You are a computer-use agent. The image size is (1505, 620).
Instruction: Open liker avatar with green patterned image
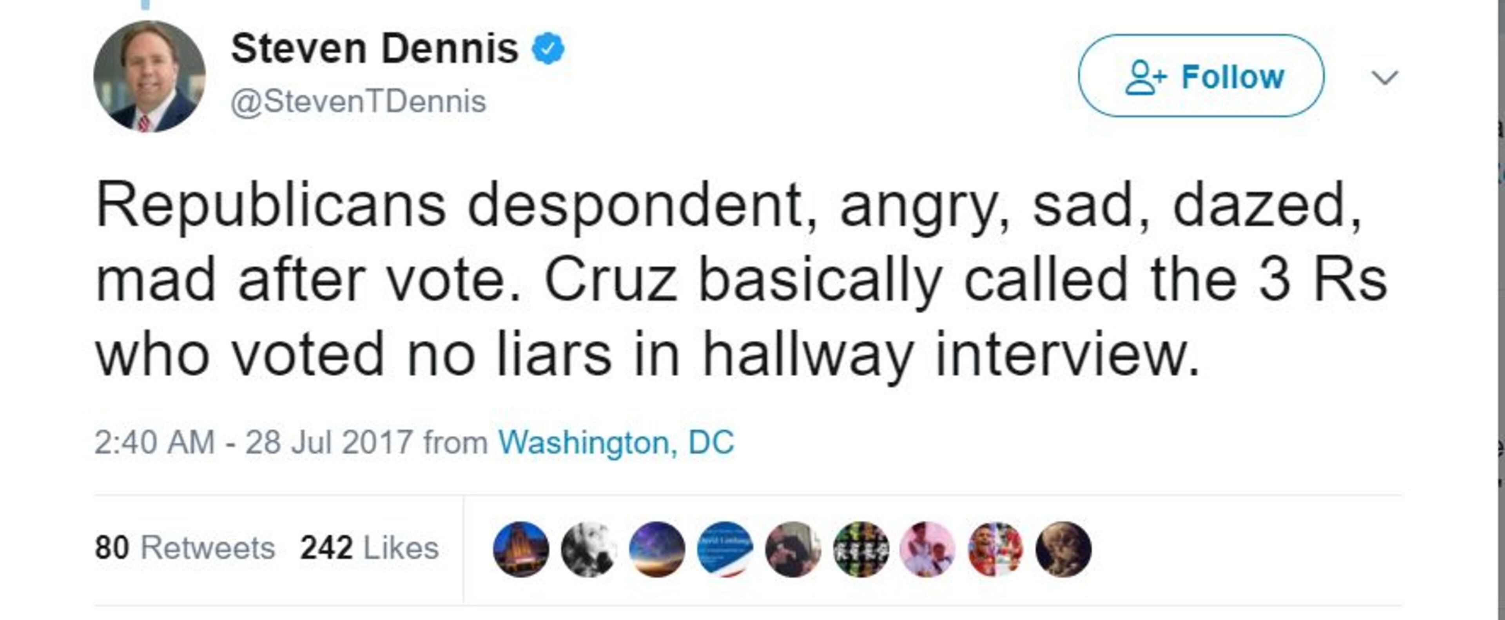click(x=861, y=549)
